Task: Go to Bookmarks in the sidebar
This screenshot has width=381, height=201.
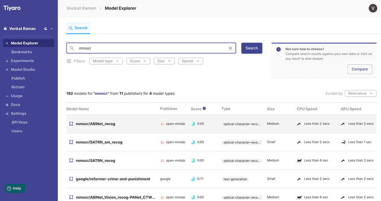Action: pyautogui.click(x=22, y=52)
